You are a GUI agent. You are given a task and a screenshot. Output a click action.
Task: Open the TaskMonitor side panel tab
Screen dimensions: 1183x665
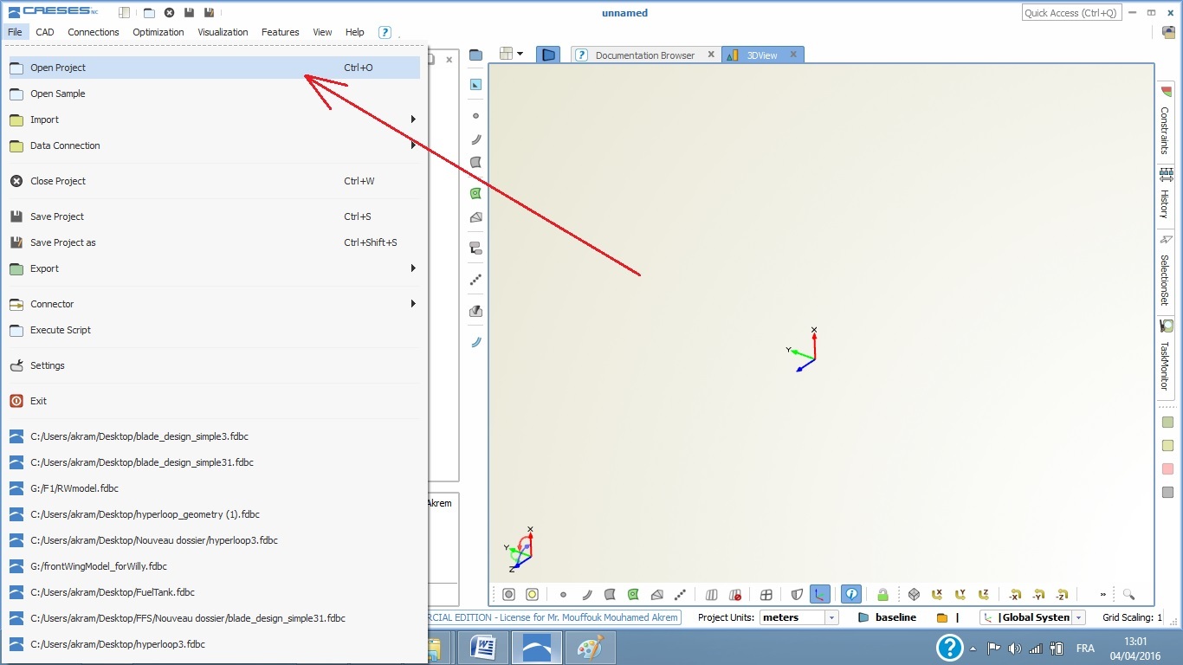click(x=1166, y=356)
